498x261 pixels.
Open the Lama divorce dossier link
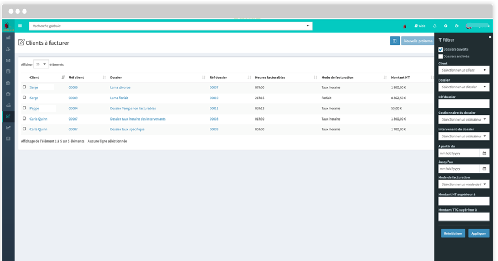point(120,88)
